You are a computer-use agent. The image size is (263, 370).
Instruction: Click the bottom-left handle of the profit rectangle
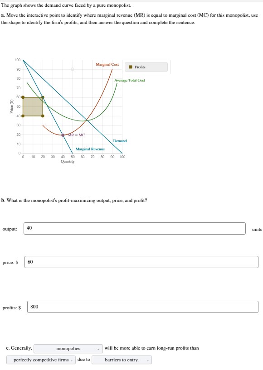click(x=23, y=115)
